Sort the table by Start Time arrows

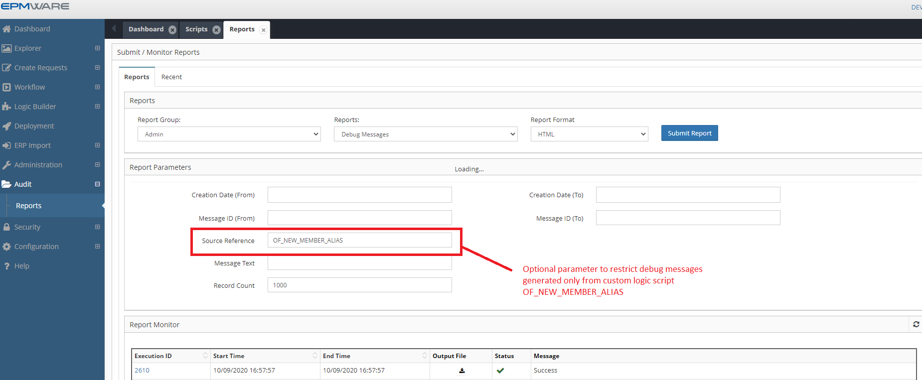314,356
